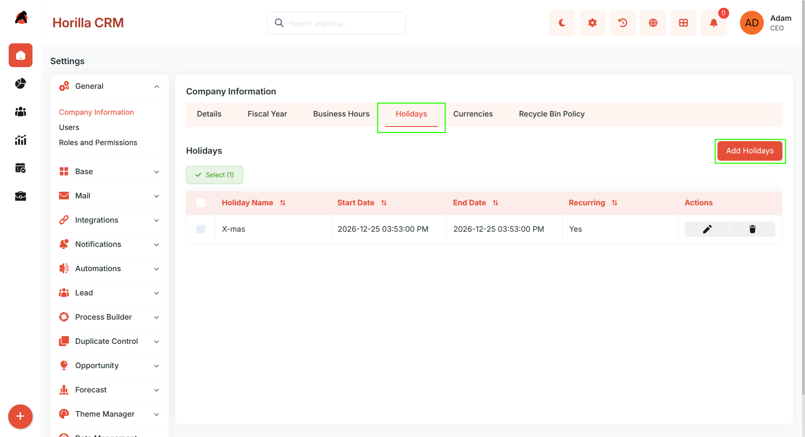Viewport: 805px width, 437px height.
Task: Expand the Theme Manager section
Action: [x=109, y=414]
